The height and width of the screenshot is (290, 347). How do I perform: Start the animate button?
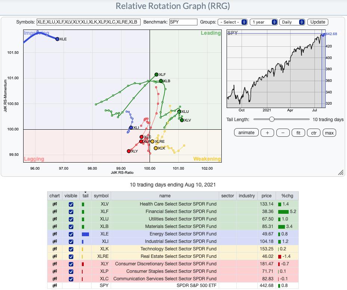click(x=246, y=133)
